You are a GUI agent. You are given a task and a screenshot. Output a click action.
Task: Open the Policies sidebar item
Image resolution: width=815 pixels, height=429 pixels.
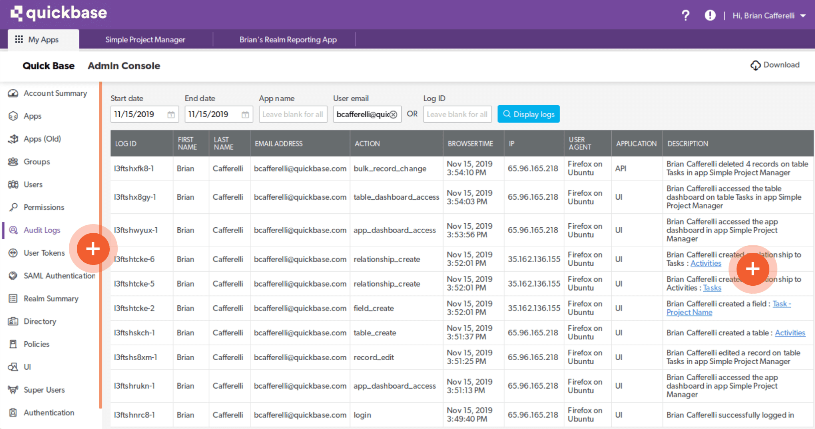36,344
